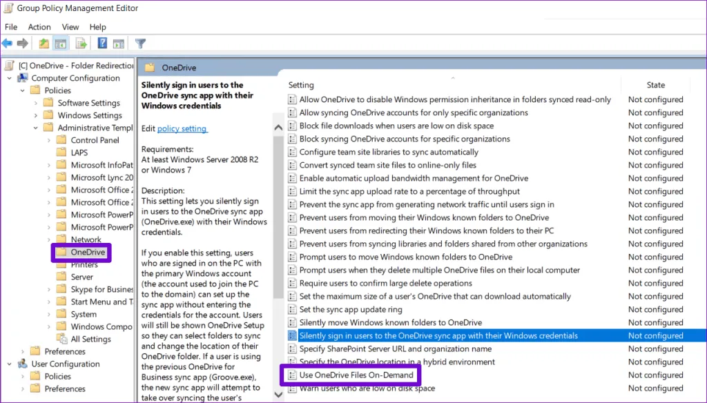Select 'Set the sync app update ring' policy
The width and height of the screenshot is (707, 403).
click(351, 309)
